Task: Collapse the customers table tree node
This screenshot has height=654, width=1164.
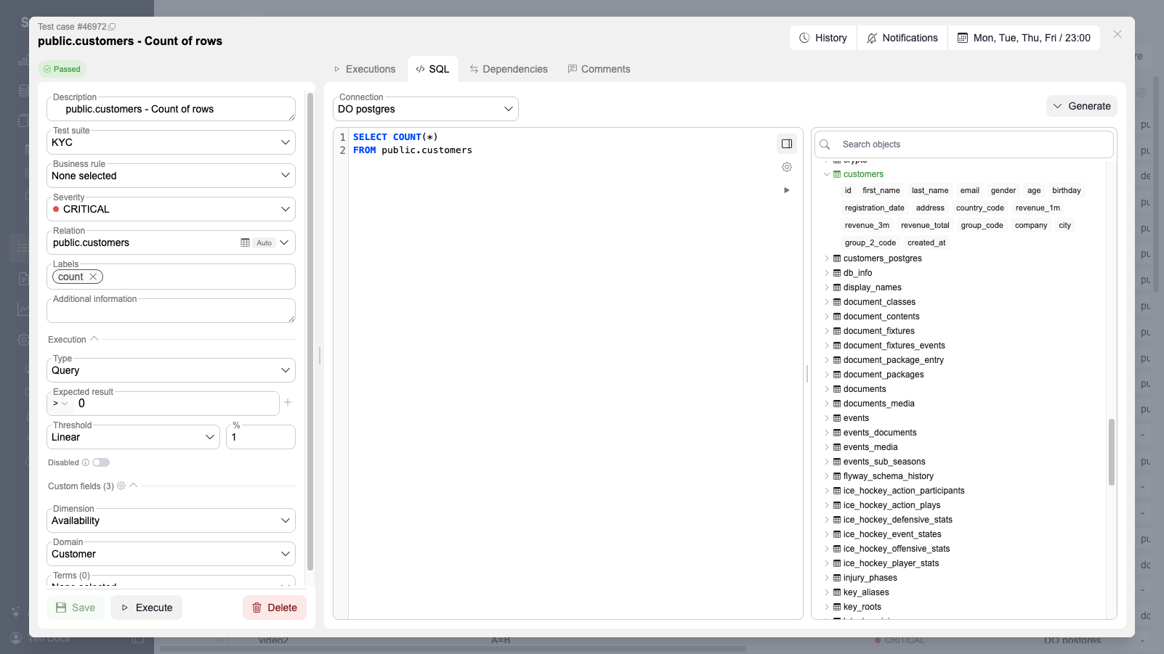Action: [x=827, y=174]
